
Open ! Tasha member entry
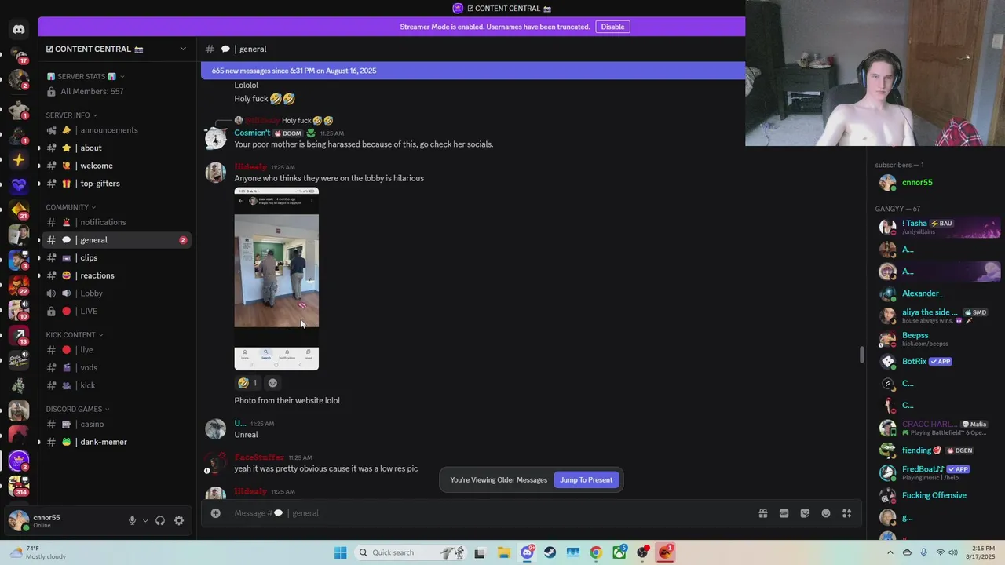tap(937, 228)
